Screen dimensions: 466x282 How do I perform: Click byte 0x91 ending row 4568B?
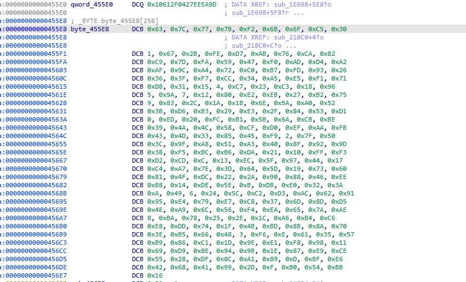pos(347,193)
